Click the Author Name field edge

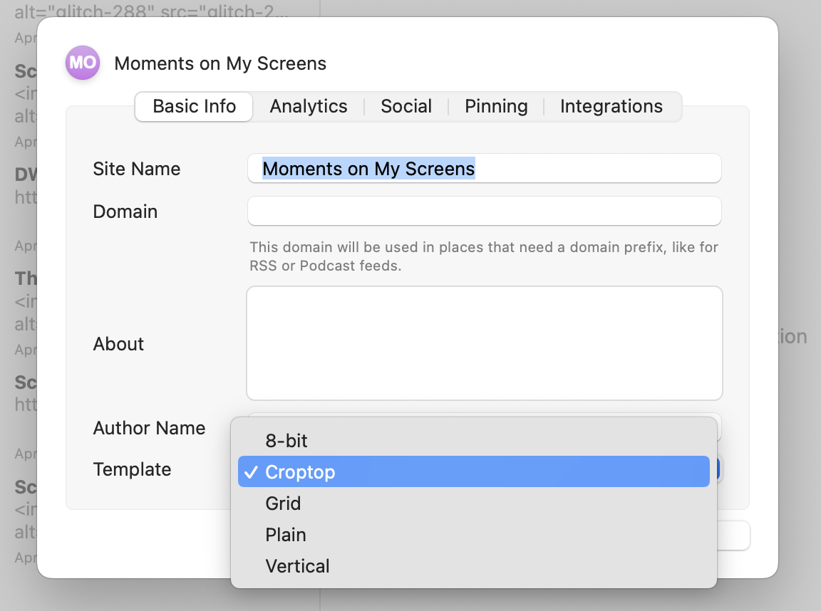click(x=719, y=425)
